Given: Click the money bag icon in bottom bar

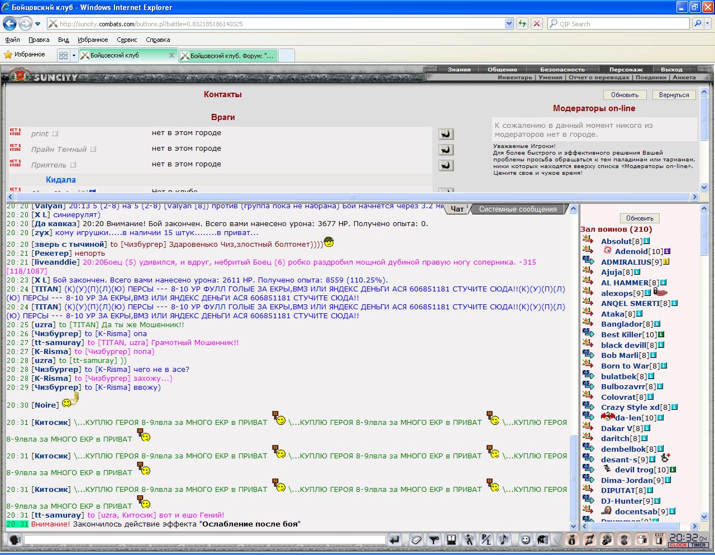Looking at the screenshot, I should (x=571, y=540).
